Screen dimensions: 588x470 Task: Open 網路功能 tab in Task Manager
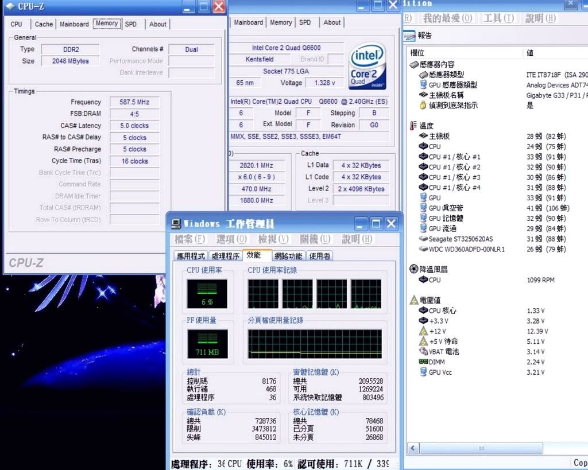[x=288, y=256]
